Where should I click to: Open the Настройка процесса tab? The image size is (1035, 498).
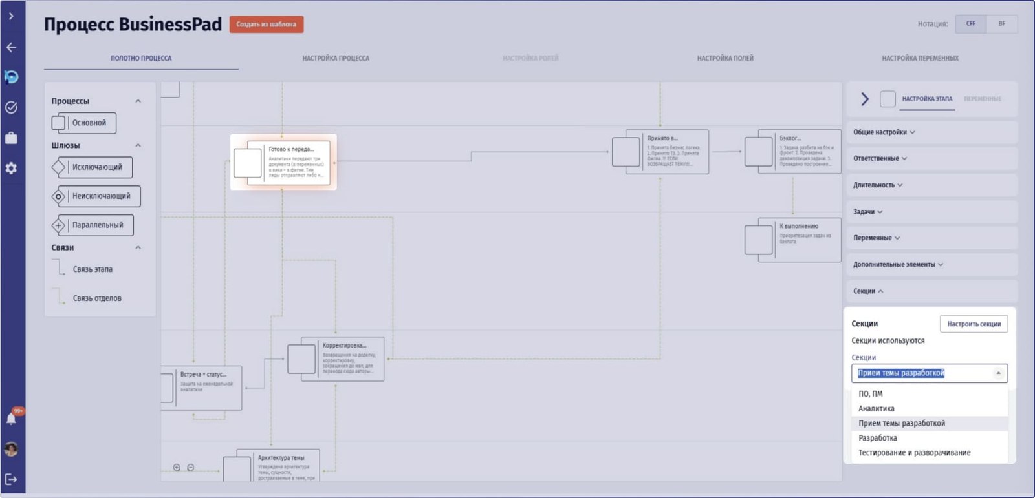[336, 58]
